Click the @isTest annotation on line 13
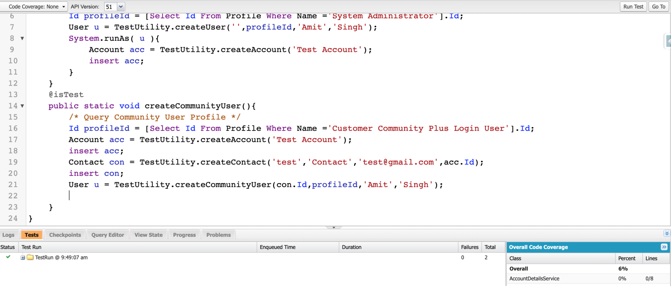Image resolution: width=671 pixels, height=286 pixels. (66, 95)
